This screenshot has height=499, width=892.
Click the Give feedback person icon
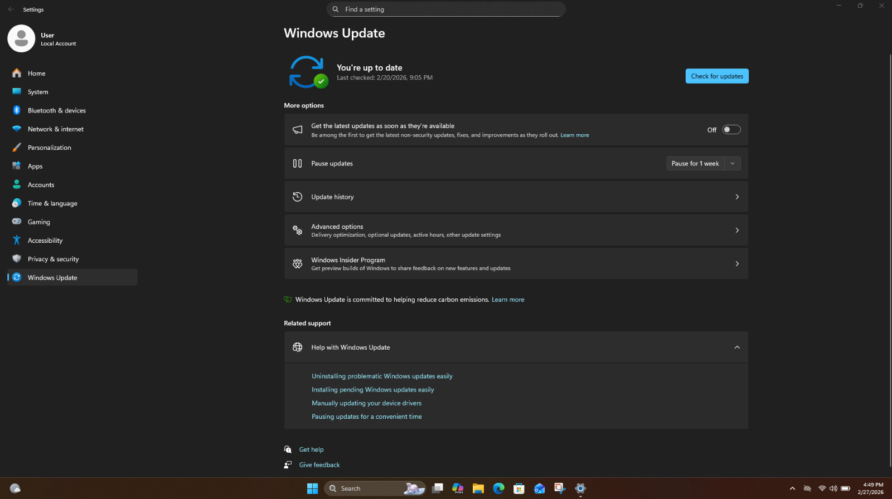point(288,465)
